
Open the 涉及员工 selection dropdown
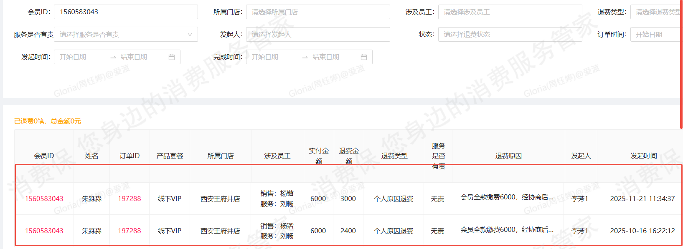tap(510, 12)
